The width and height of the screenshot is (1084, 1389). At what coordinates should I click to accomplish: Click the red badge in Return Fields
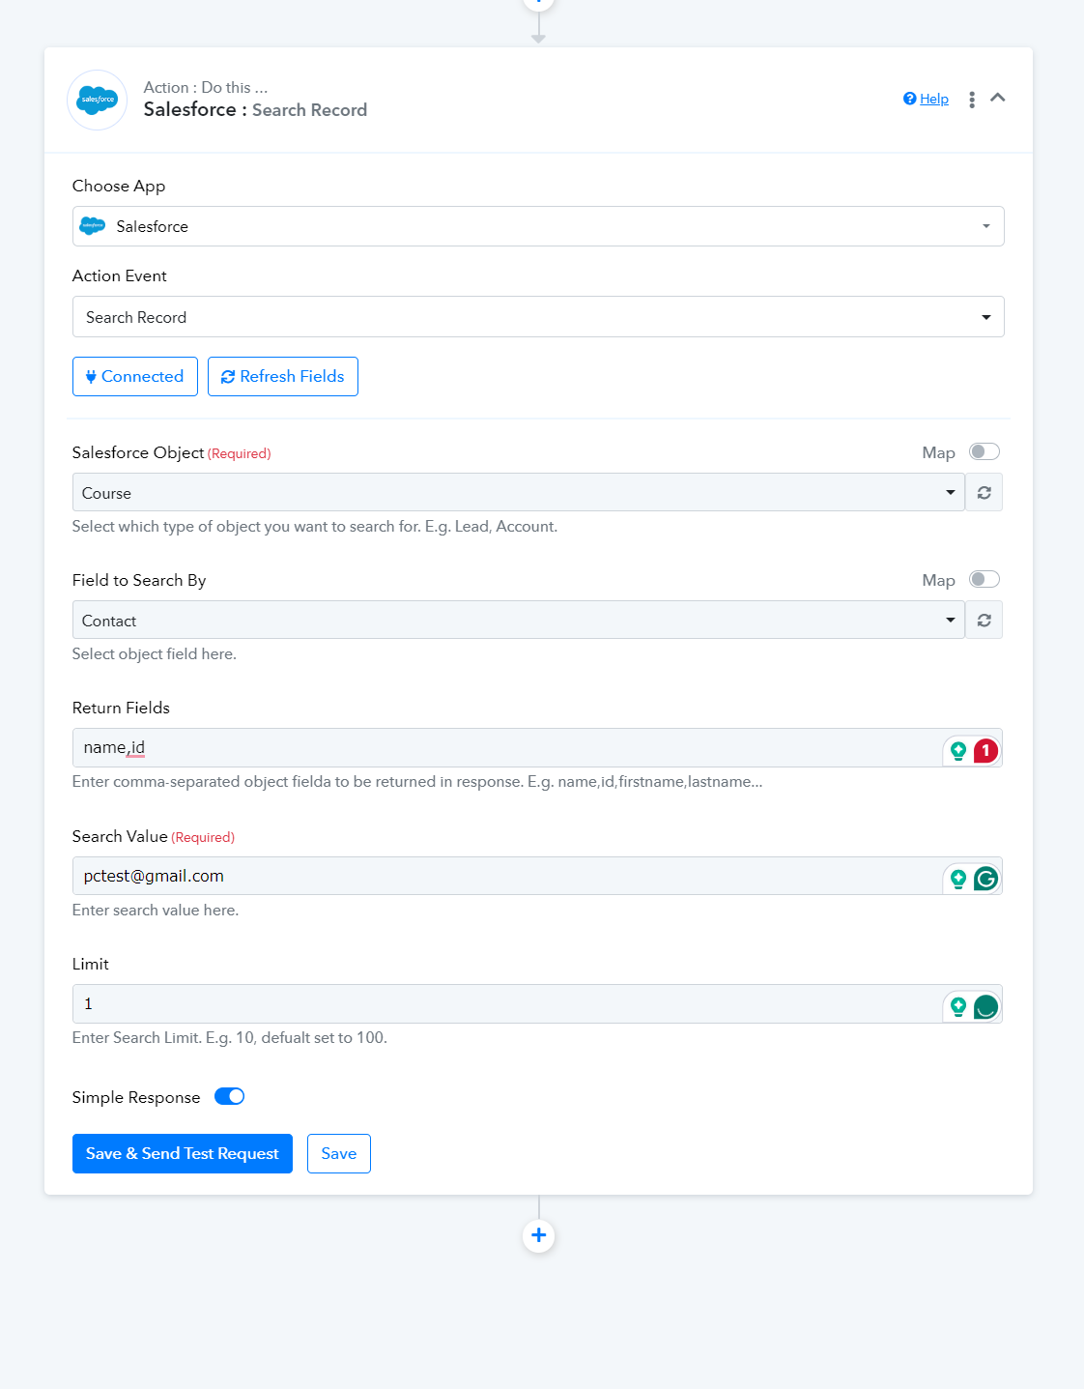[x=985, y=750]
